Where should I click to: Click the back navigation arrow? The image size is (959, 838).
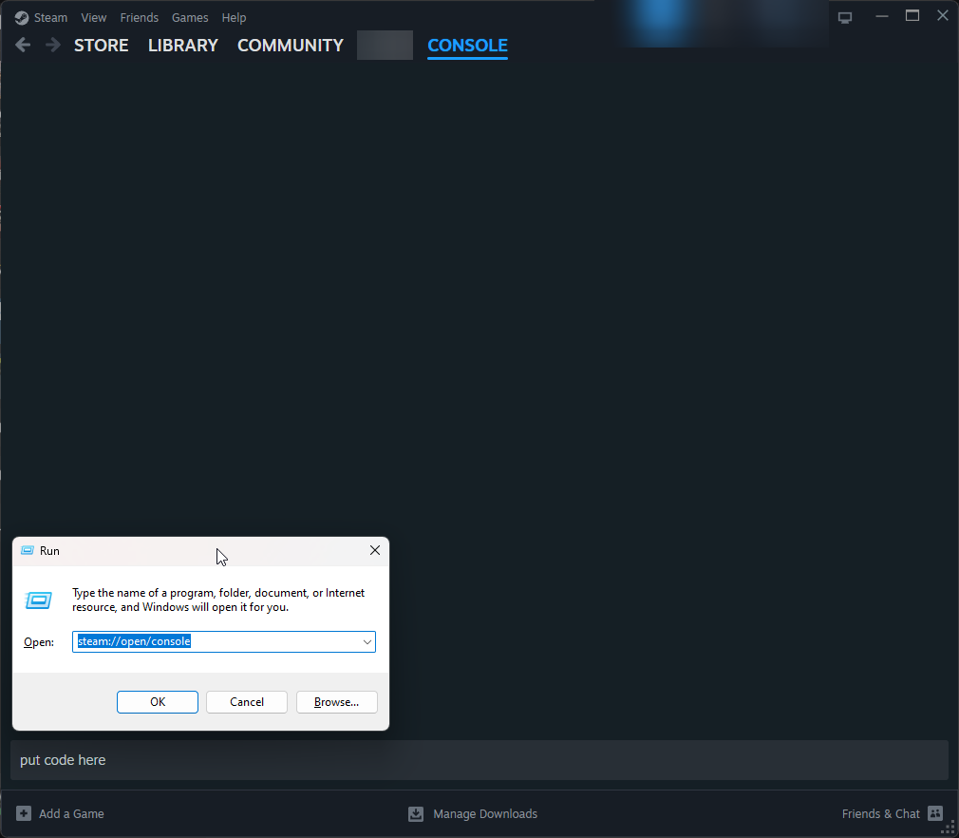point(23,45)
